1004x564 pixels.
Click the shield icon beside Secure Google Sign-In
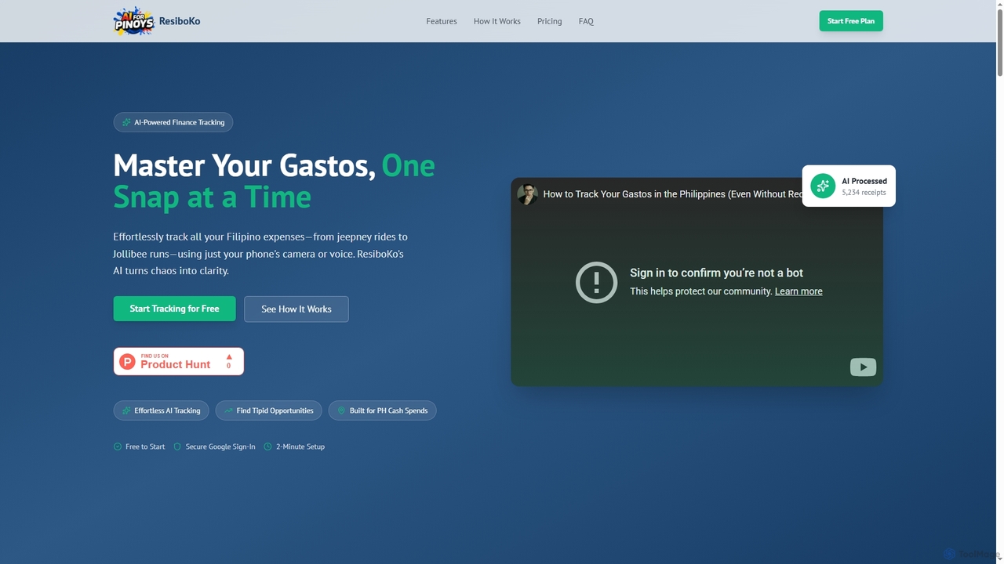[177, 446]
